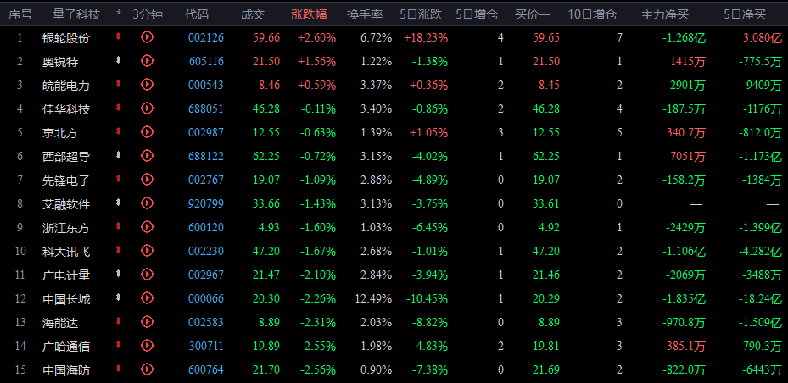
Task: Open 3-minute replay icon for 中国长城
Action: pos(147,297)
